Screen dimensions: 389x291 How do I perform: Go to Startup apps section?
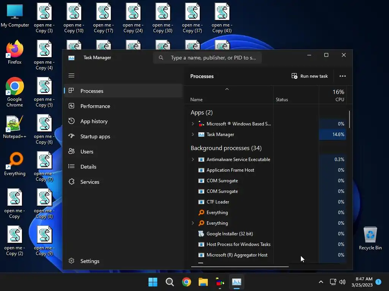coord(95,136)
